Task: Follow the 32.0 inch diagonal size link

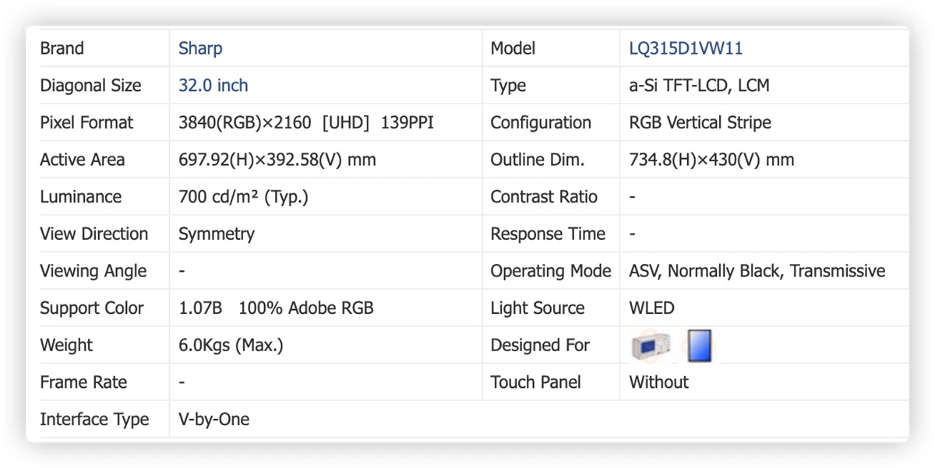Action: (x=213, y=86)
